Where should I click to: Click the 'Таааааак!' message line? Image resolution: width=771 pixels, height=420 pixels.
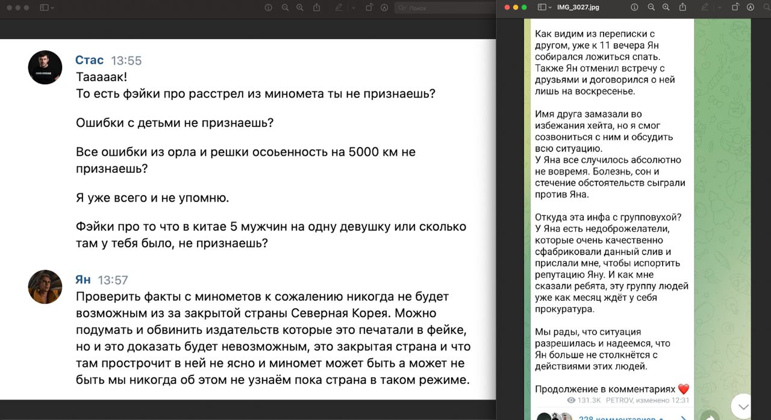coord(102,77)
